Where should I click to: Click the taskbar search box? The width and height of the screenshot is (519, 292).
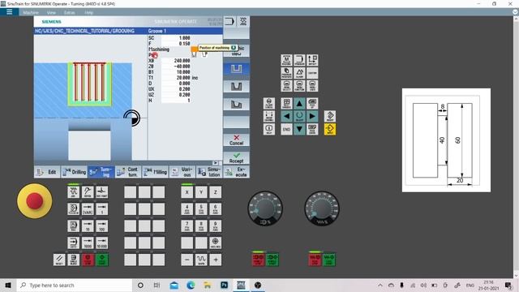point(74,285)
